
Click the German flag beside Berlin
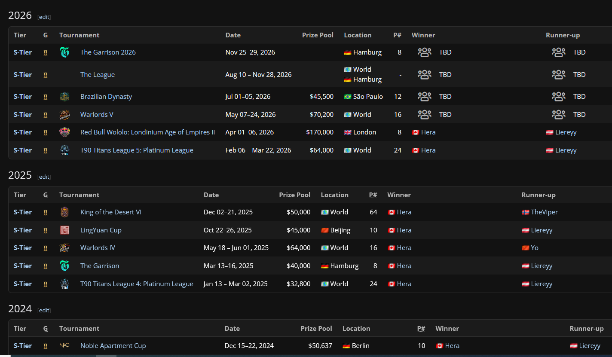346,346
